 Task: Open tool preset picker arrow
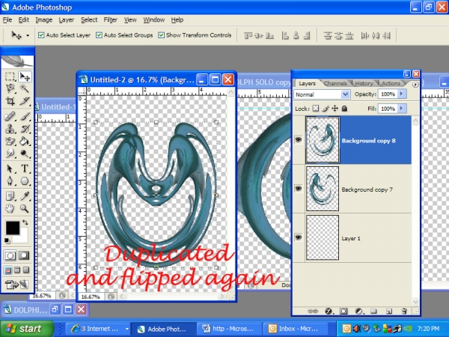[28, 35]
